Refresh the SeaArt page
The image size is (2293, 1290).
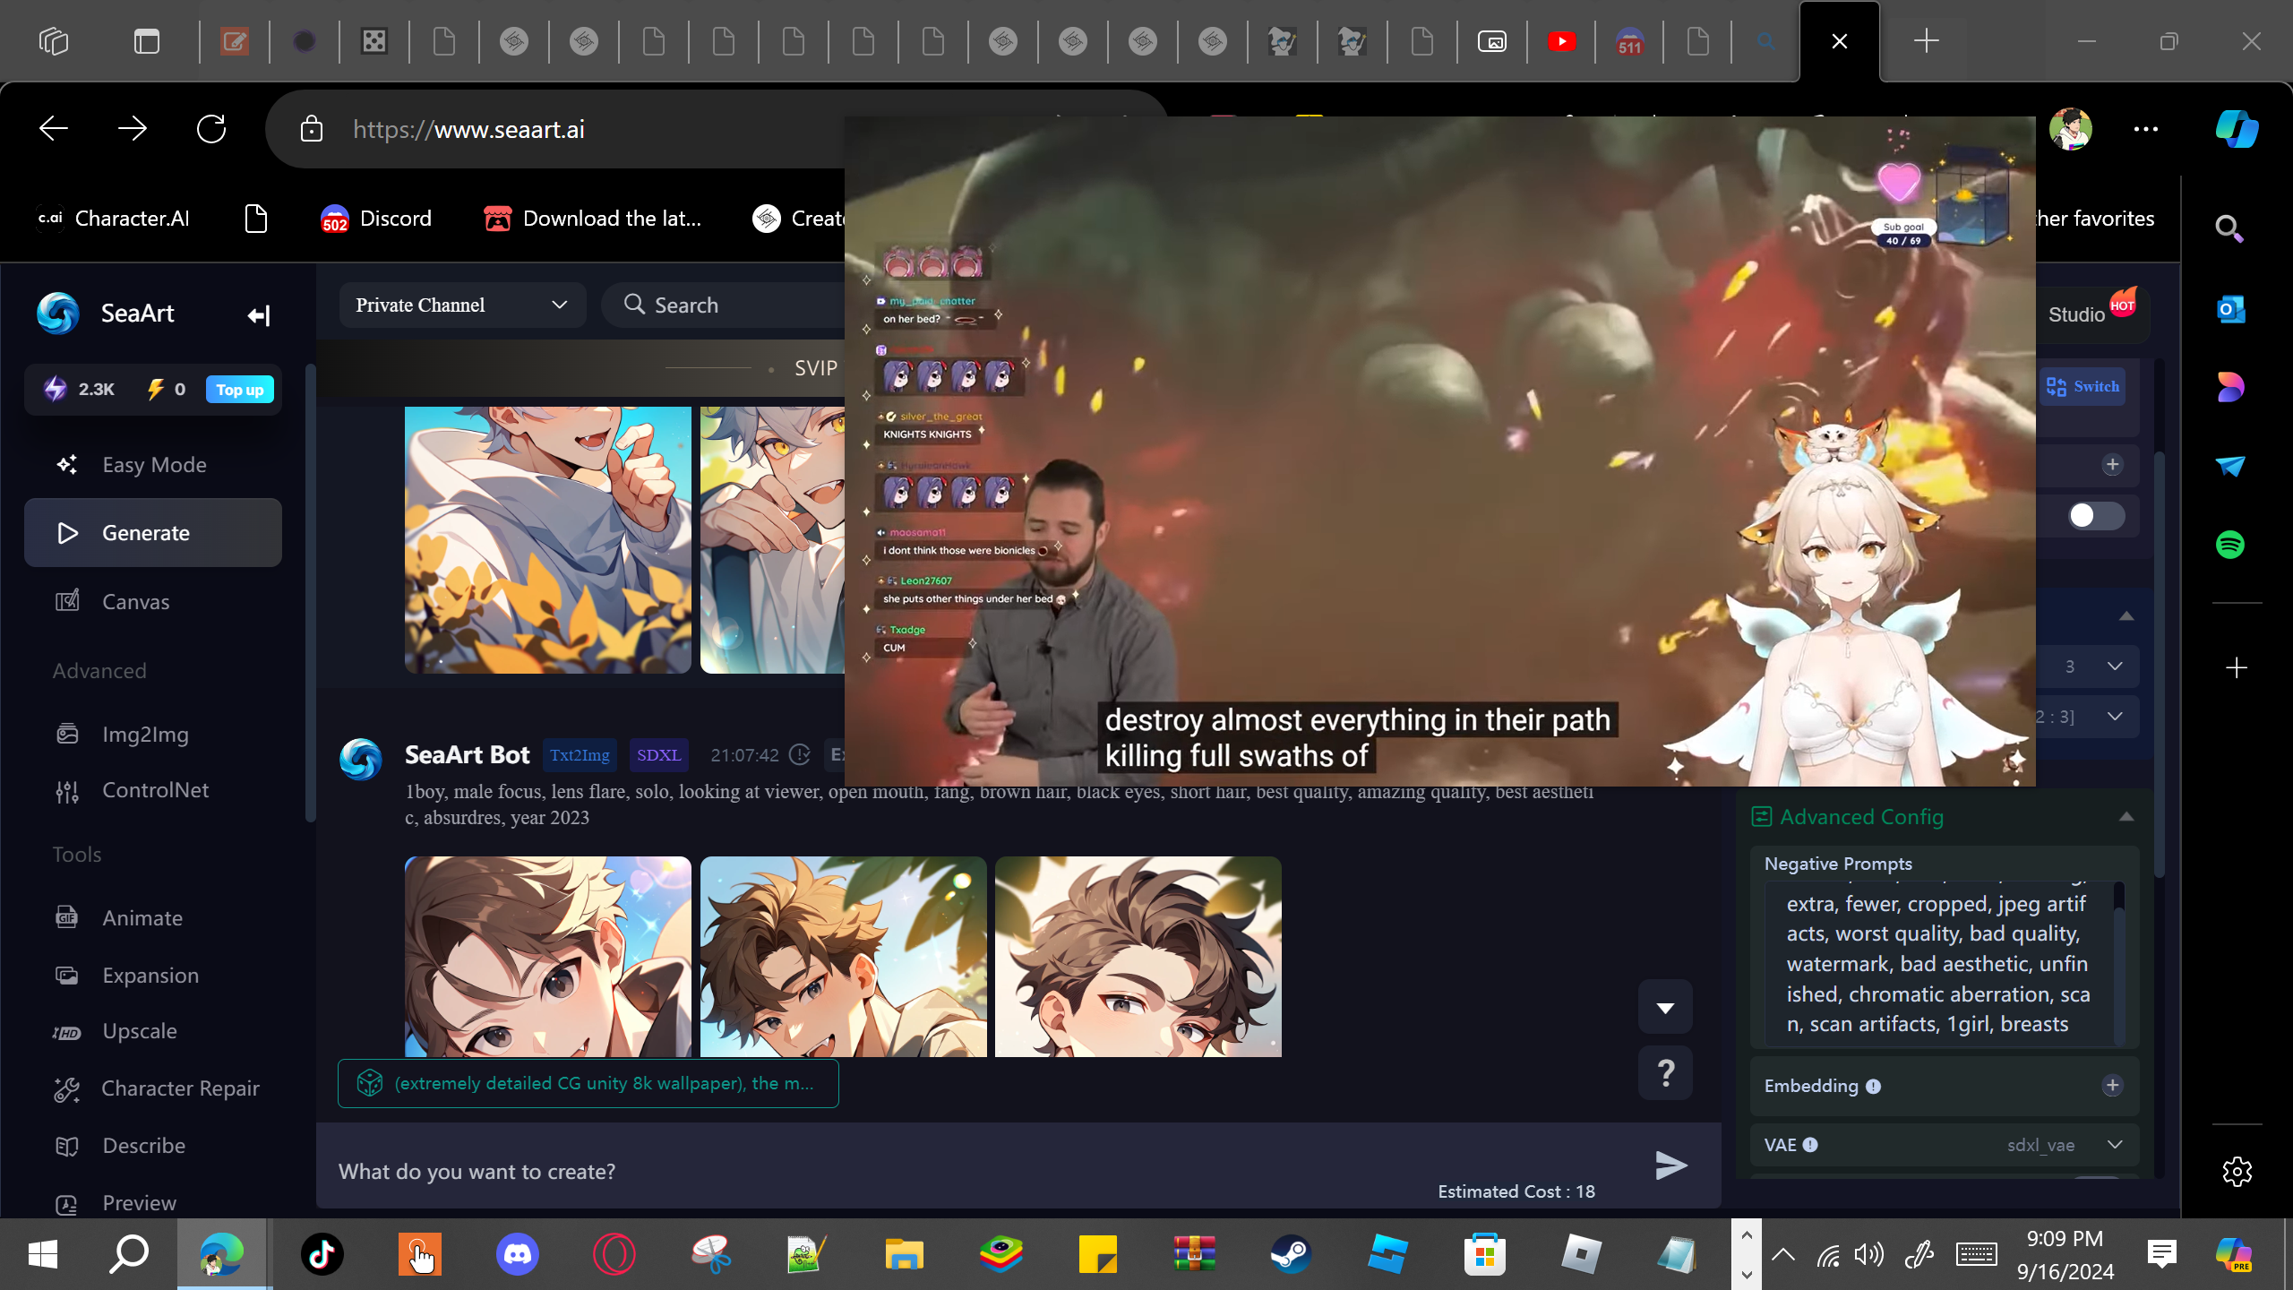pos(211,129)
